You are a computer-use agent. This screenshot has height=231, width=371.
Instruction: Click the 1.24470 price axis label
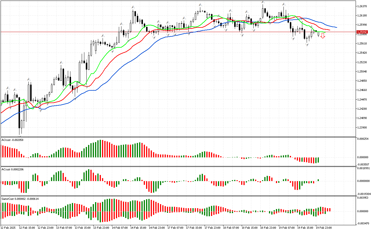click(362, 100)
